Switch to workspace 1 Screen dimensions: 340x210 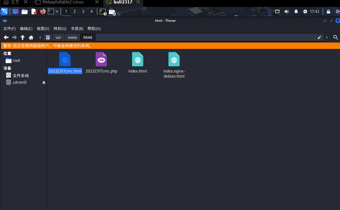point(66,12)
